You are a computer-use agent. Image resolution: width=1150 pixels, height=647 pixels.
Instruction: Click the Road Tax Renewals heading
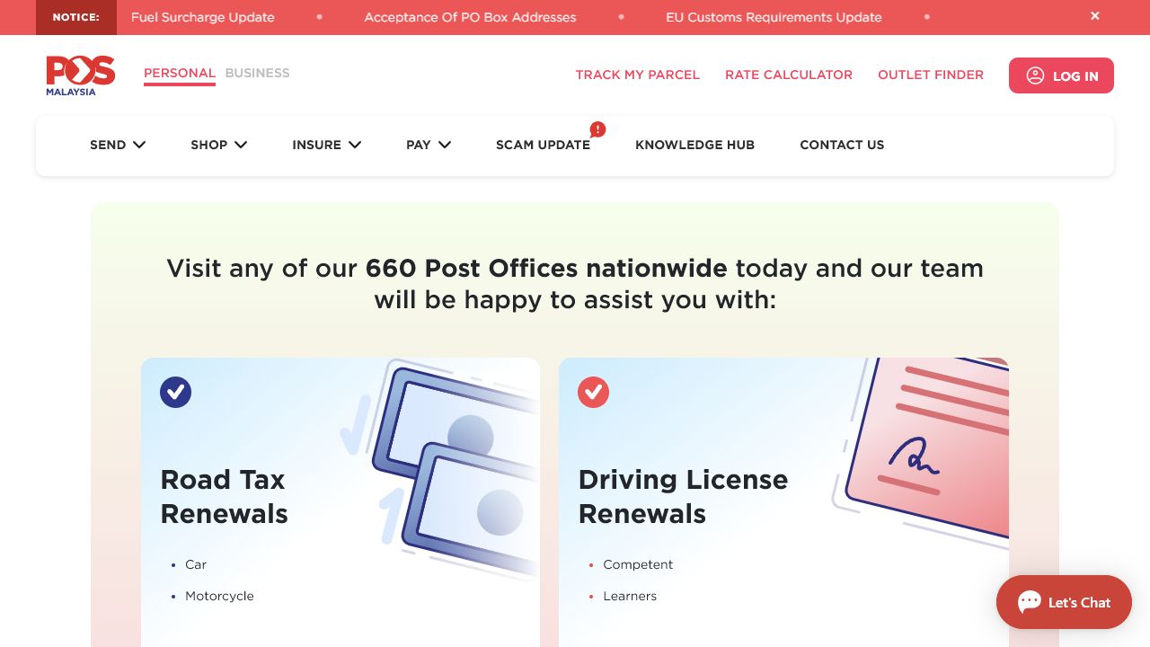pos(225,497)
